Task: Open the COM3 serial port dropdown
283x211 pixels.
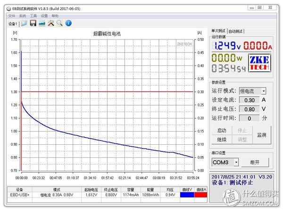Action: pyautogui.click(x=236, y=162)
